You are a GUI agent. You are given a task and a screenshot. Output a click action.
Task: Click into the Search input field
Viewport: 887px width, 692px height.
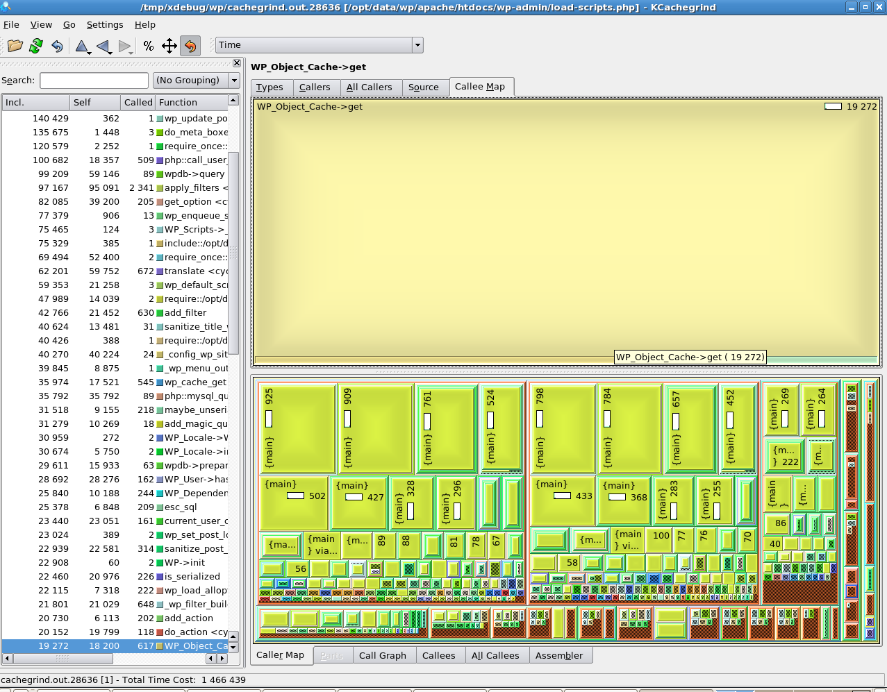click(94, 81)
